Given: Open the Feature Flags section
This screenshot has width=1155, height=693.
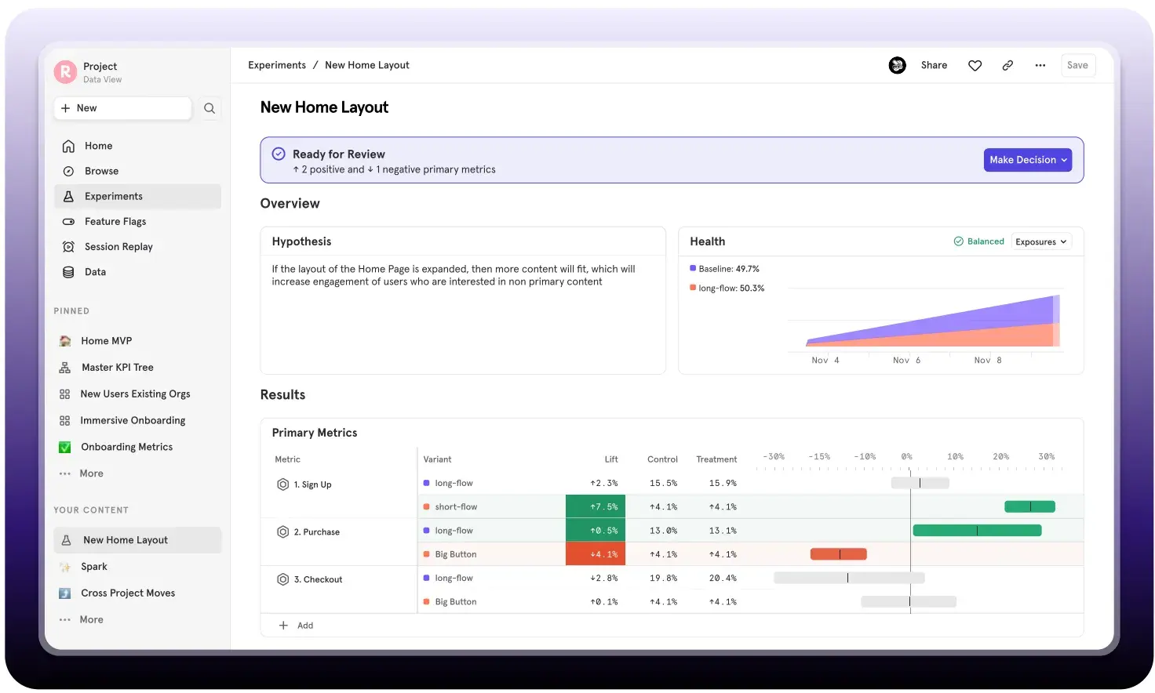Looking at the screenshot, I should tap(115, 221).
